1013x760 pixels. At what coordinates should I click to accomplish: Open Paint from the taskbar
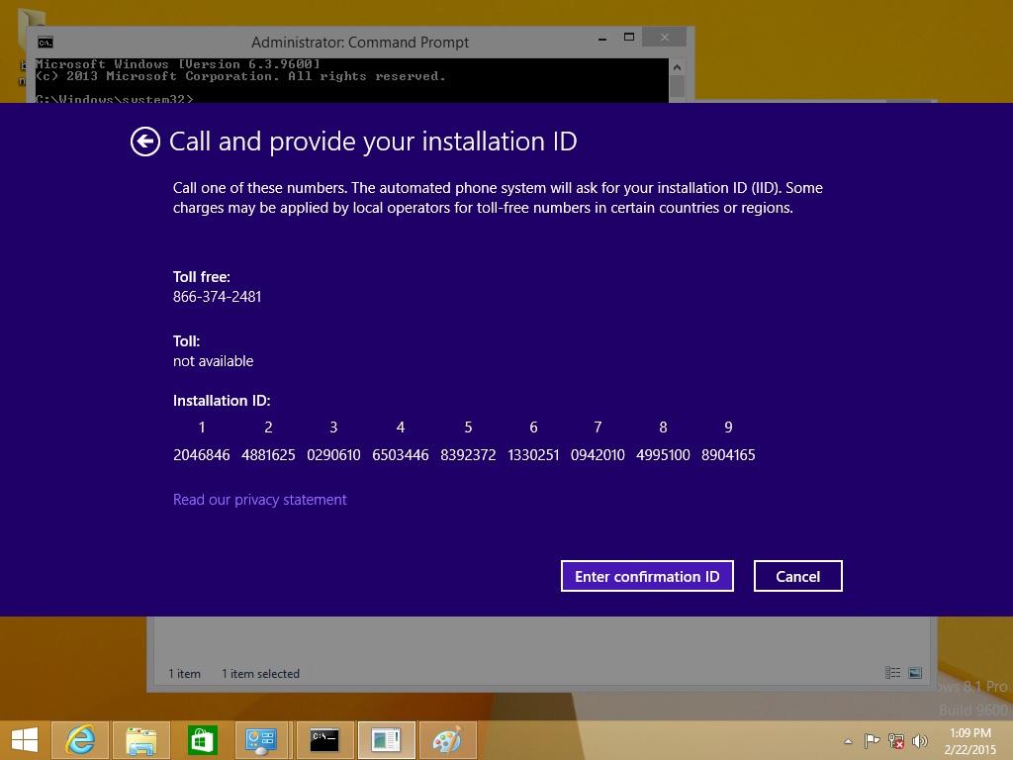pos(447,740)
